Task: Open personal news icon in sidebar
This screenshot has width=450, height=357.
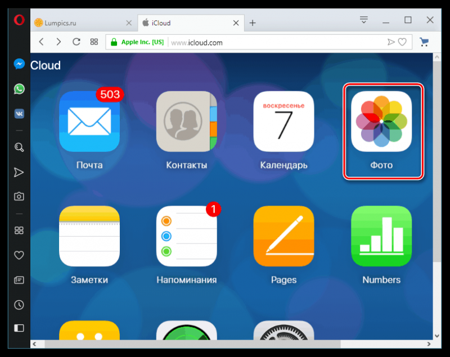Action: pos(19,280)
